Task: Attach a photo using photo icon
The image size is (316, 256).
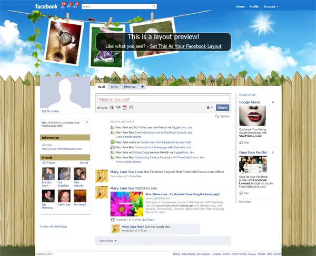Action: 112,108
